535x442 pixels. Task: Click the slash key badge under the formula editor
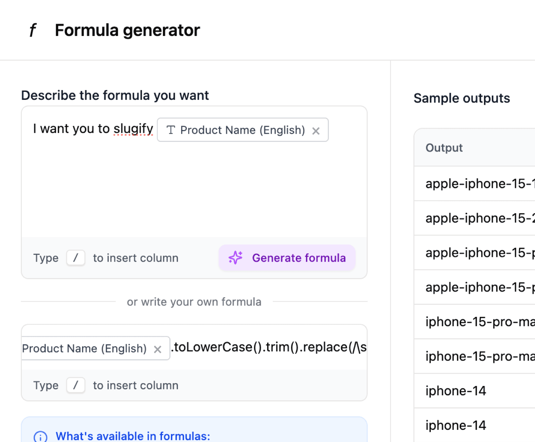tap(75, 385)
